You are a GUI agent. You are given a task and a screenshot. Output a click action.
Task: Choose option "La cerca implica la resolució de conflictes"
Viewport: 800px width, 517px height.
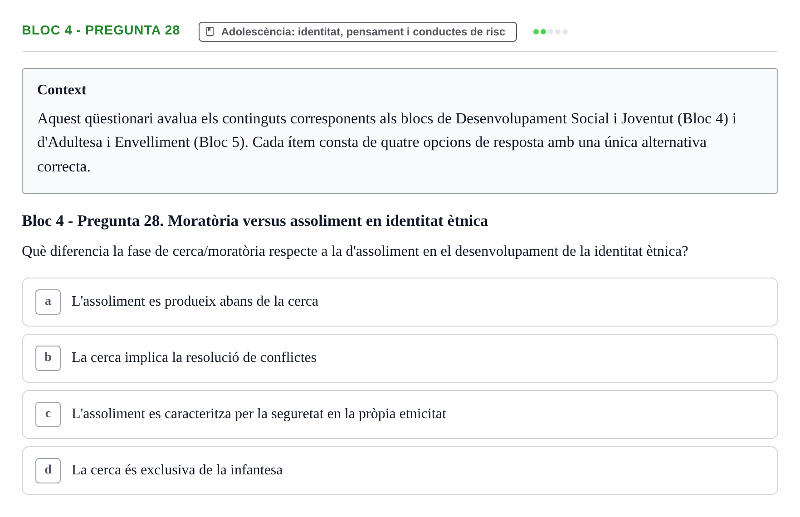[400, 358]
